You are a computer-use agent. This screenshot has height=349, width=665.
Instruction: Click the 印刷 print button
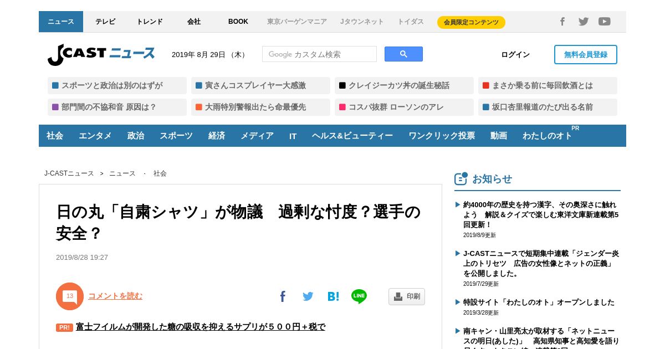point(407,296)
